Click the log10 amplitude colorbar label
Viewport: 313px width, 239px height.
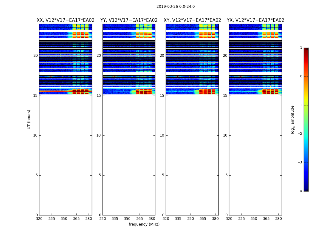(x=292, y=119)
